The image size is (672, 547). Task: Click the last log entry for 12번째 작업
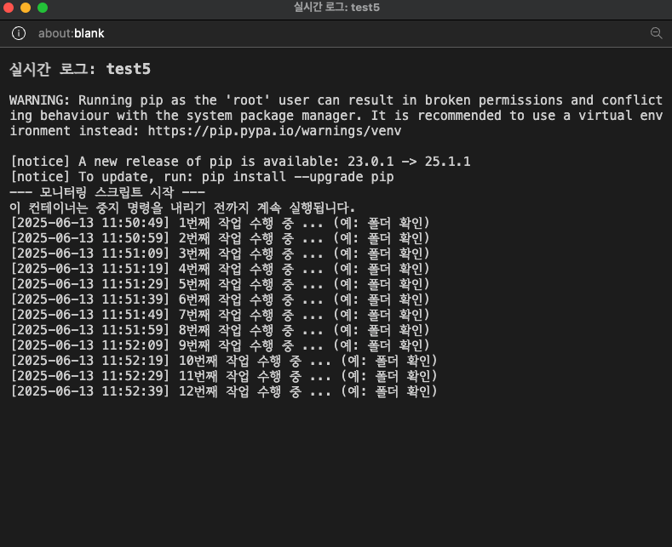pyautogui.click(x=223, y=391)
